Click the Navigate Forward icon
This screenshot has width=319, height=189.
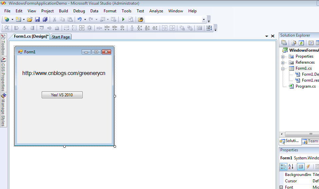point(114,19)
